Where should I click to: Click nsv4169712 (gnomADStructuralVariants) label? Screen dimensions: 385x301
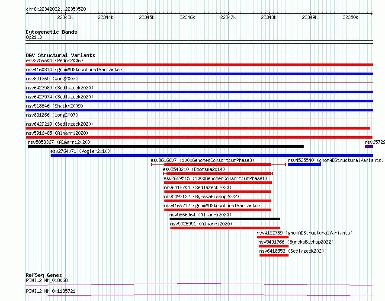[212, 206]
